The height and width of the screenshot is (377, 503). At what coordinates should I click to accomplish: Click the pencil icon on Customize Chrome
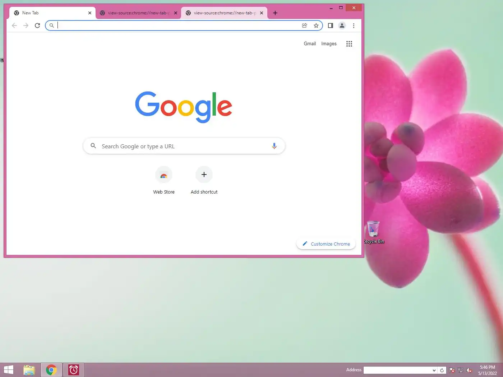[305, 243]
